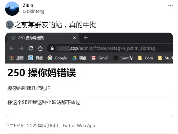Click the browser forward arrow
Screen dimensions: 178x134
click(21, 48)
